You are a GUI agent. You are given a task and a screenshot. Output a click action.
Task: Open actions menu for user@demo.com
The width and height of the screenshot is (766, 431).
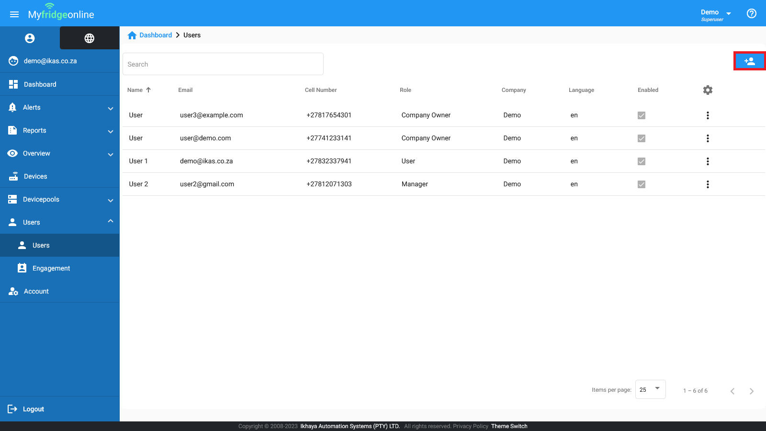(x=708, y=138)
